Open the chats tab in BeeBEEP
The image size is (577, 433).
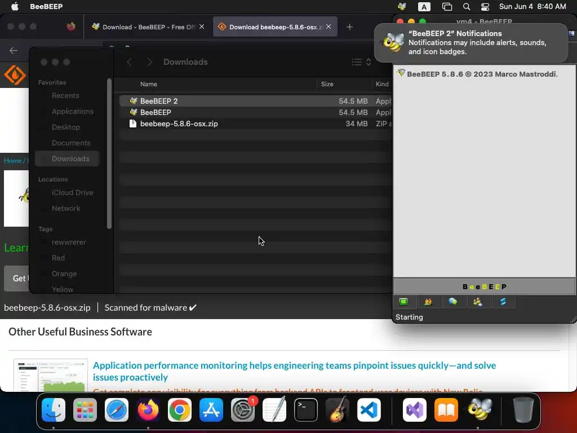(452, 302)
